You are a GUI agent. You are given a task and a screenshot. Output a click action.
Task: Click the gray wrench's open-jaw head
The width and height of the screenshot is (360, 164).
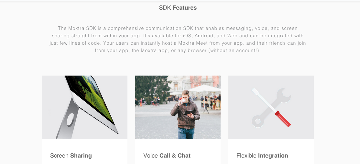(x=284, y=96)
